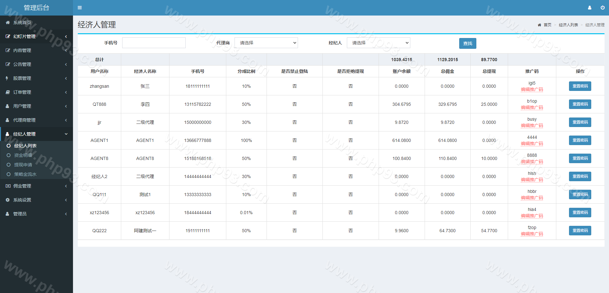Click 重置密码 for user zhangsan
Image resolution: width=609 pixels, height=293 pixels.
click(x=580, y=86)
